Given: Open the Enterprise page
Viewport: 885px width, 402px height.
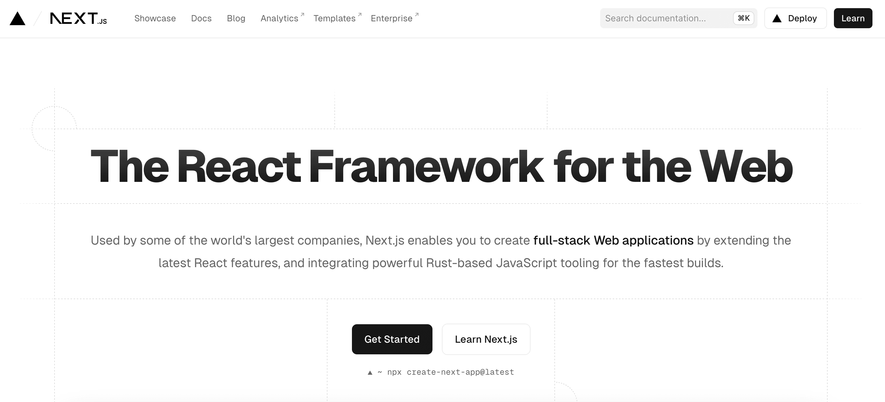Looking at the screenshot, I should click(x=391, y=18).
